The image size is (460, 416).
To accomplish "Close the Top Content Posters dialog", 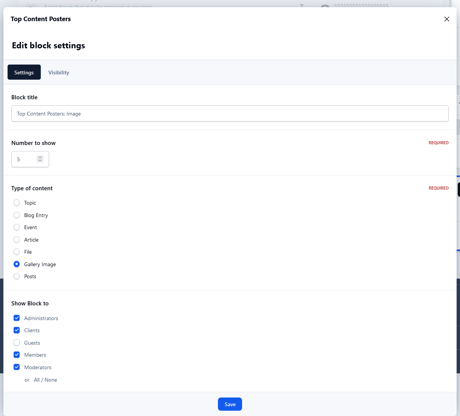I will point(446,19).
